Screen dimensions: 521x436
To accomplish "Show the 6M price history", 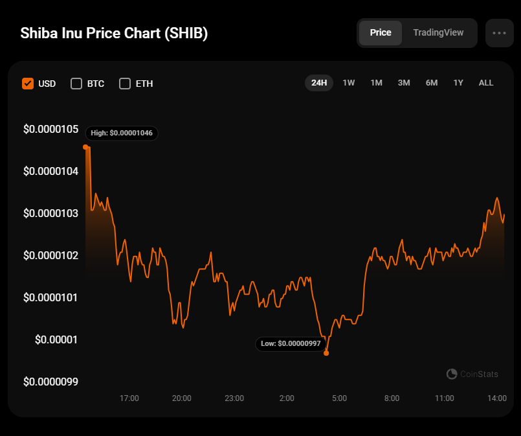I will 432,83.
